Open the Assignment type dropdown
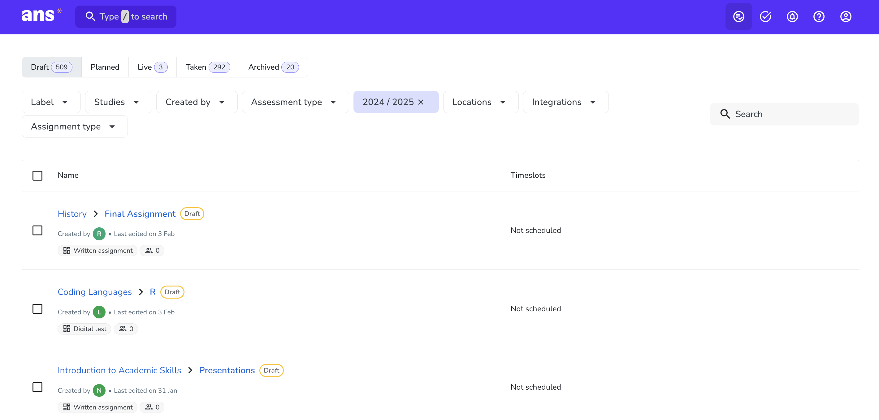Screen dimensions: 879x420 point(74,126)
